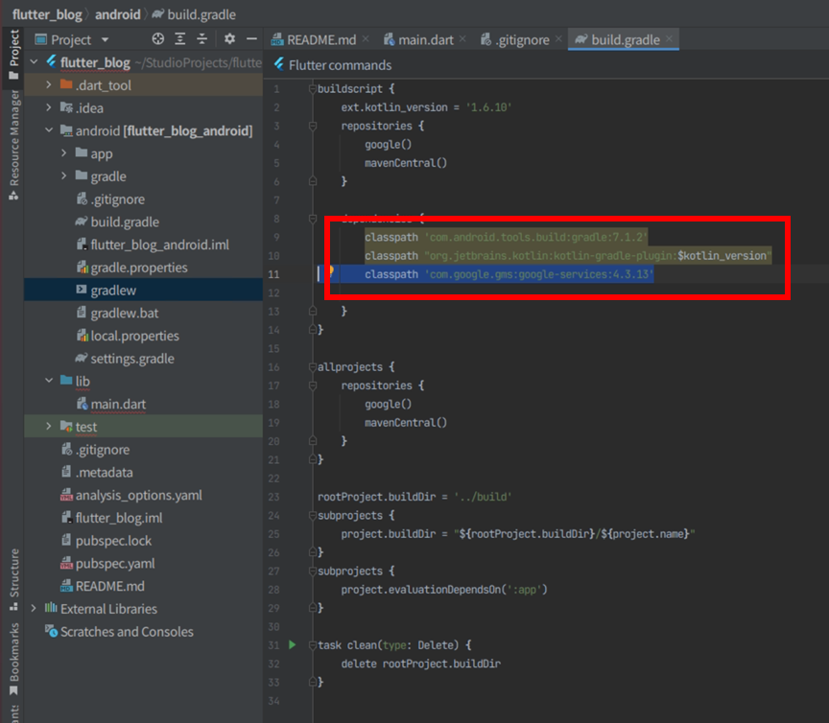Fold the allprojects block at line 16
Viewport: 829px width, 723px height.
[x=313, y=367]
